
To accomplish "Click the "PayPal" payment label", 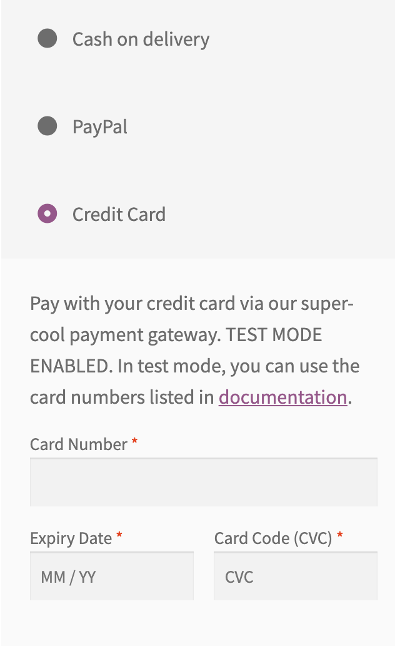I will click(100, 127).
